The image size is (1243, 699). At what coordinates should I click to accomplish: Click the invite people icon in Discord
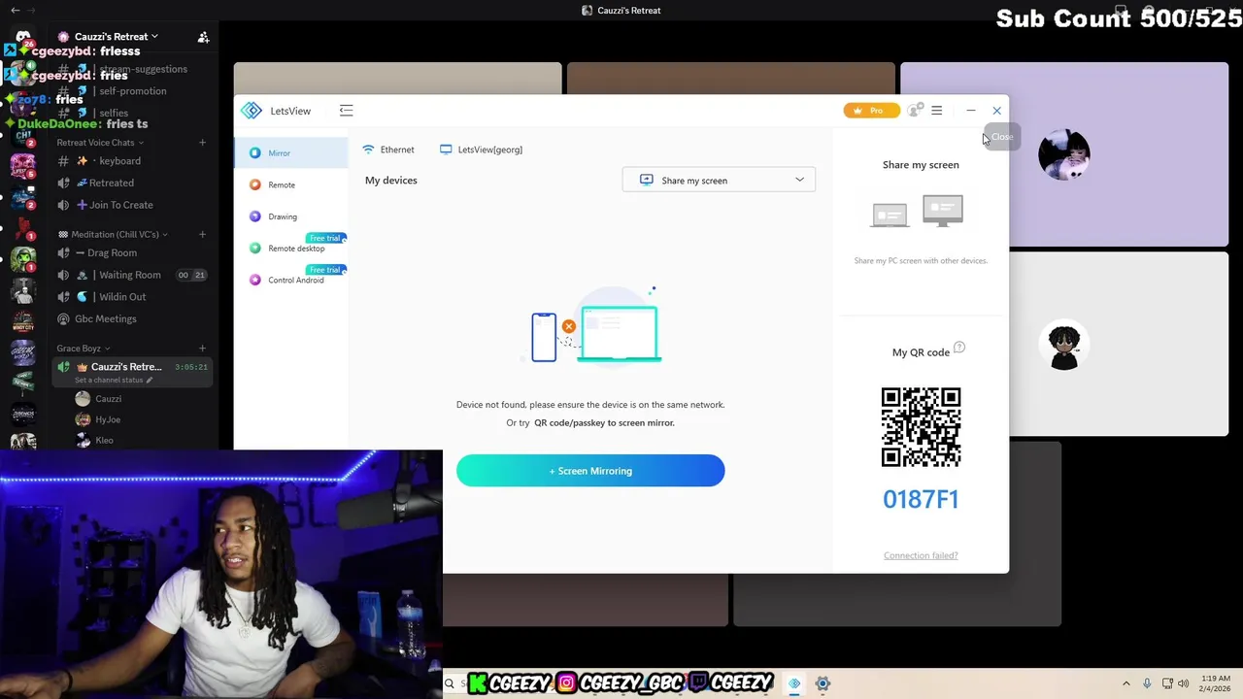pyautogui.click(x=203, y=37)
